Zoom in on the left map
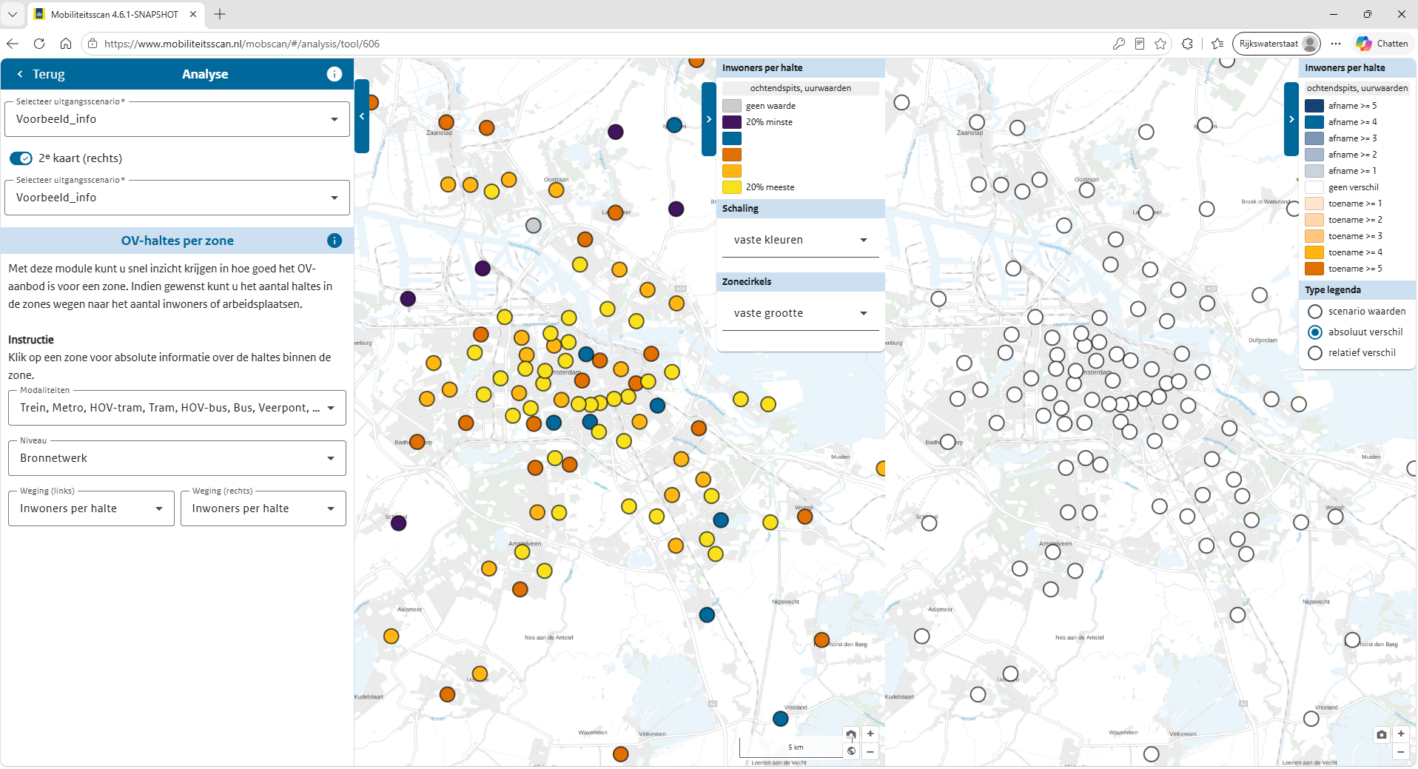 [870, 734]
